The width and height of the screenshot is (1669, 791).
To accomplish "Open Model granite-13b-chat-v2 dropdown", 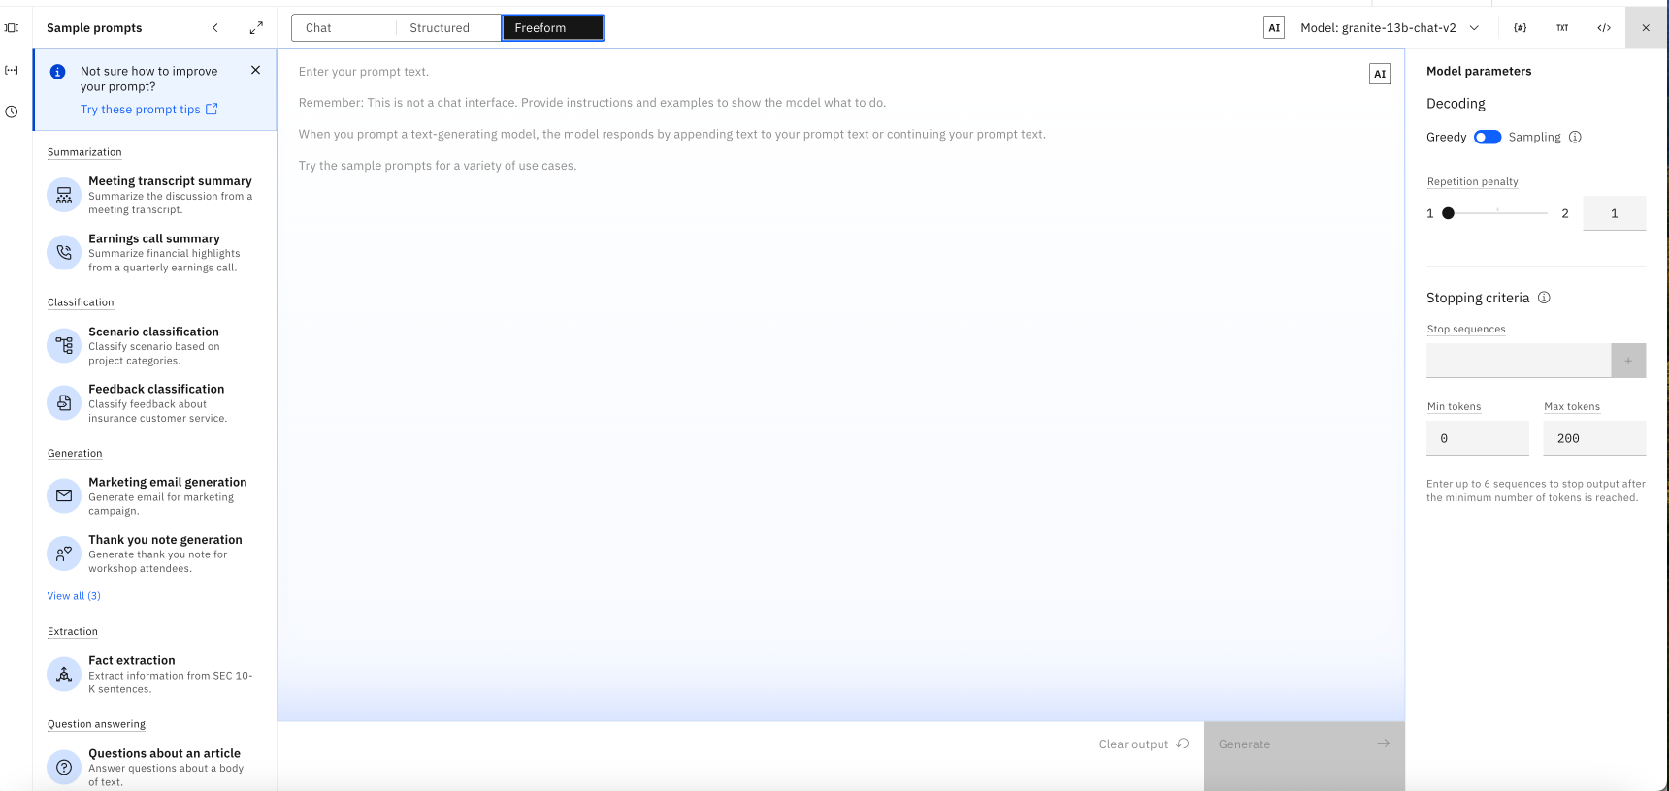I will 1390,28.
